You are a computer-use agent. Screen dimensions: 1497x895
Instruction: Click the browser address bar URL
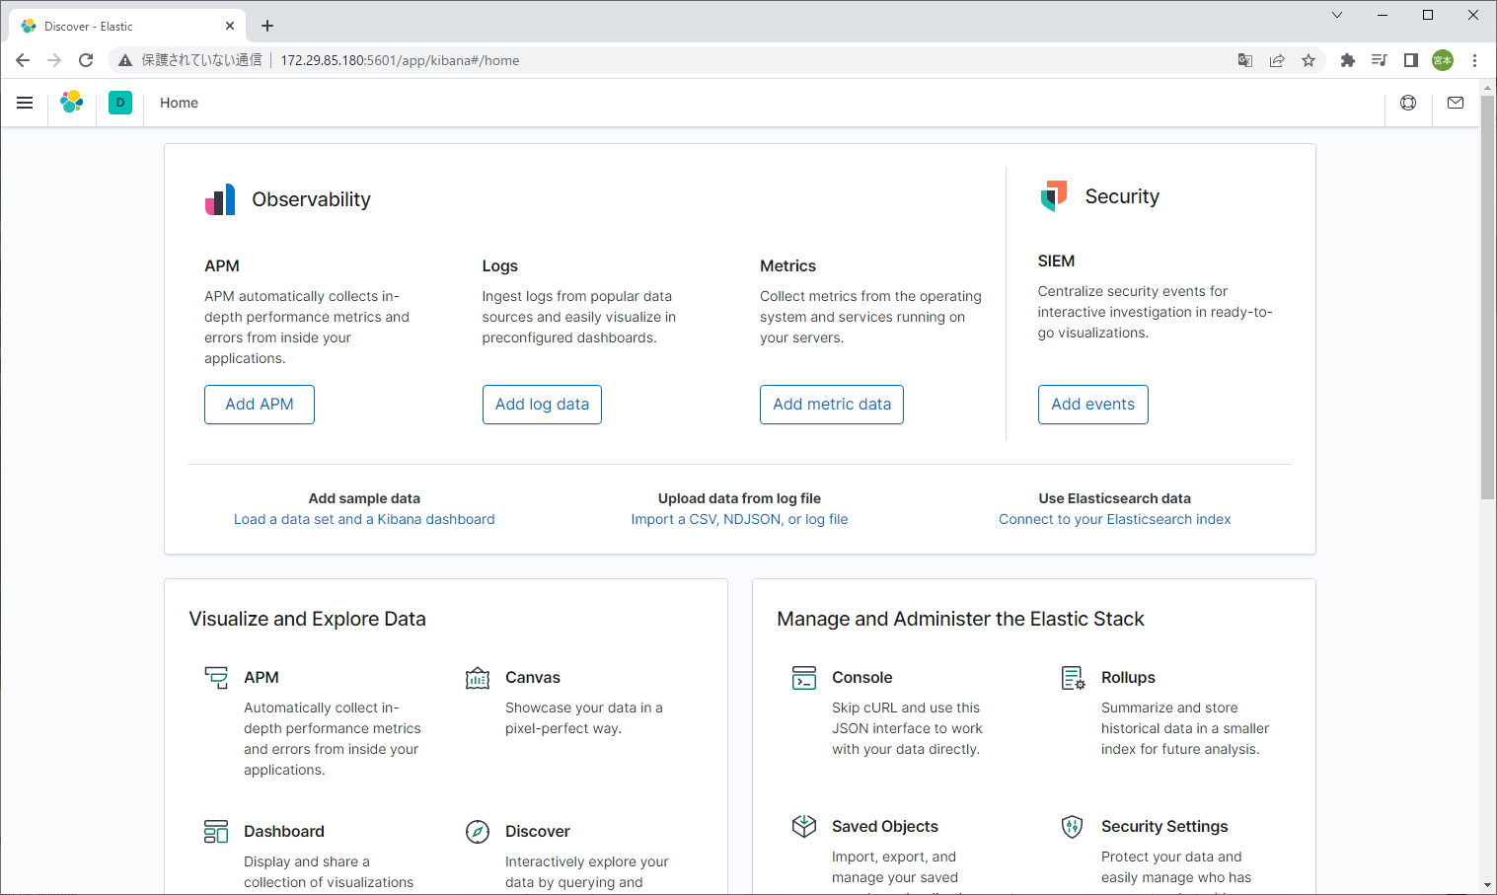pos(400,60)
